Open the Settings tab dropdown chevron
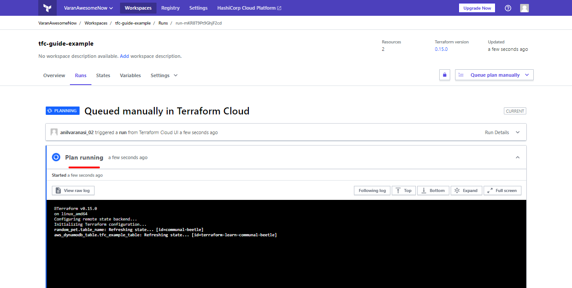The image size is (572, 288). point(175,75)
